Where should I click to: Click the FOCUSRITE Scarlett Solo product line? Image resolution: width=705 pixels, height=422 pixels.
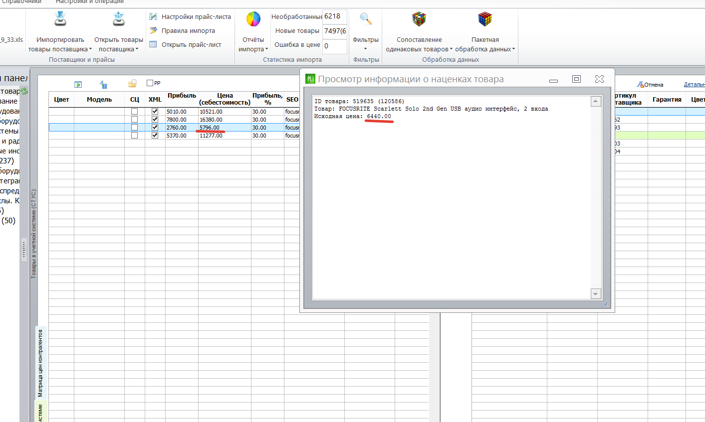pos(431,109)
